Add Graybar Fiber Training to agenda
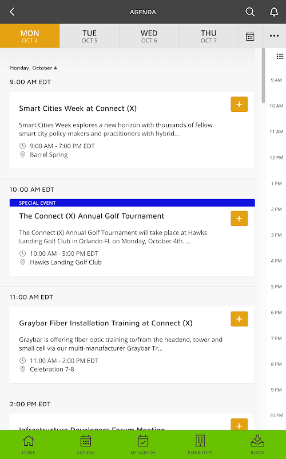Viewport: 286px width, 459px height. tap(239, 319)
